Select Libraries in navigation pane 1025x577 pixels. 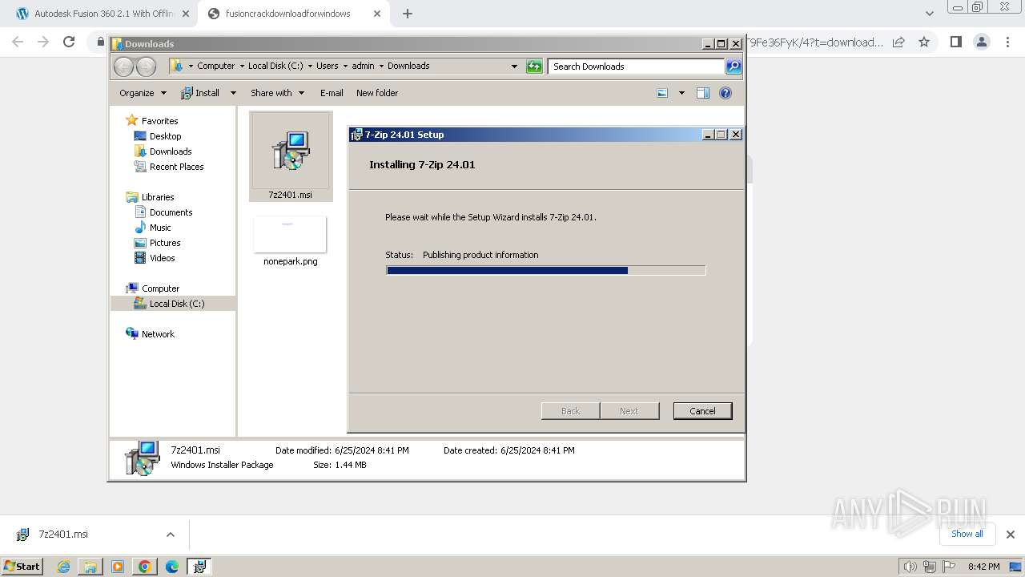[158, 197]
